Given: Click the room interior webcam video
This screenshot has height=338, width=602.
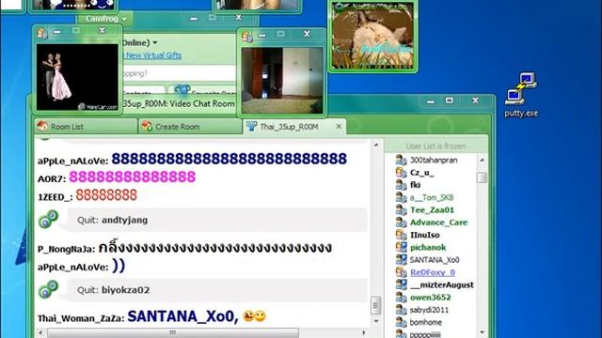Looking at the screenshot, I should click(x=282, y=81).
